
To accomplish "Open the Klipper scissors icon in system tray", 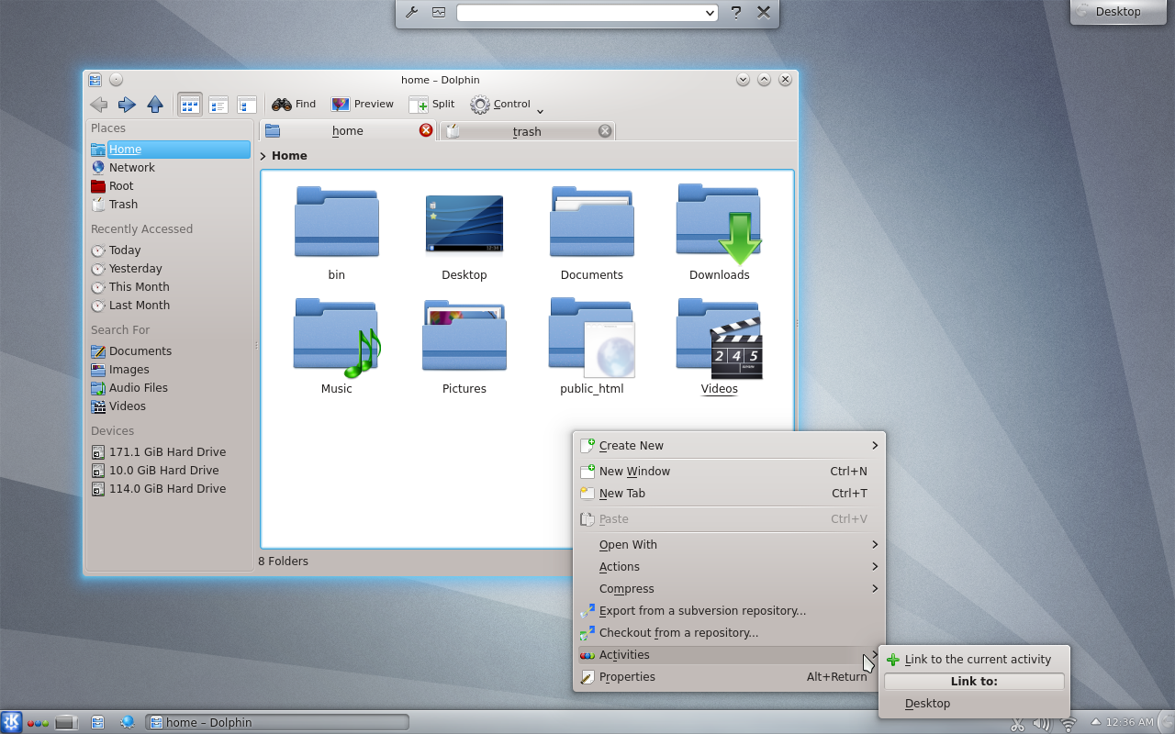I will tap(1016, 722).
